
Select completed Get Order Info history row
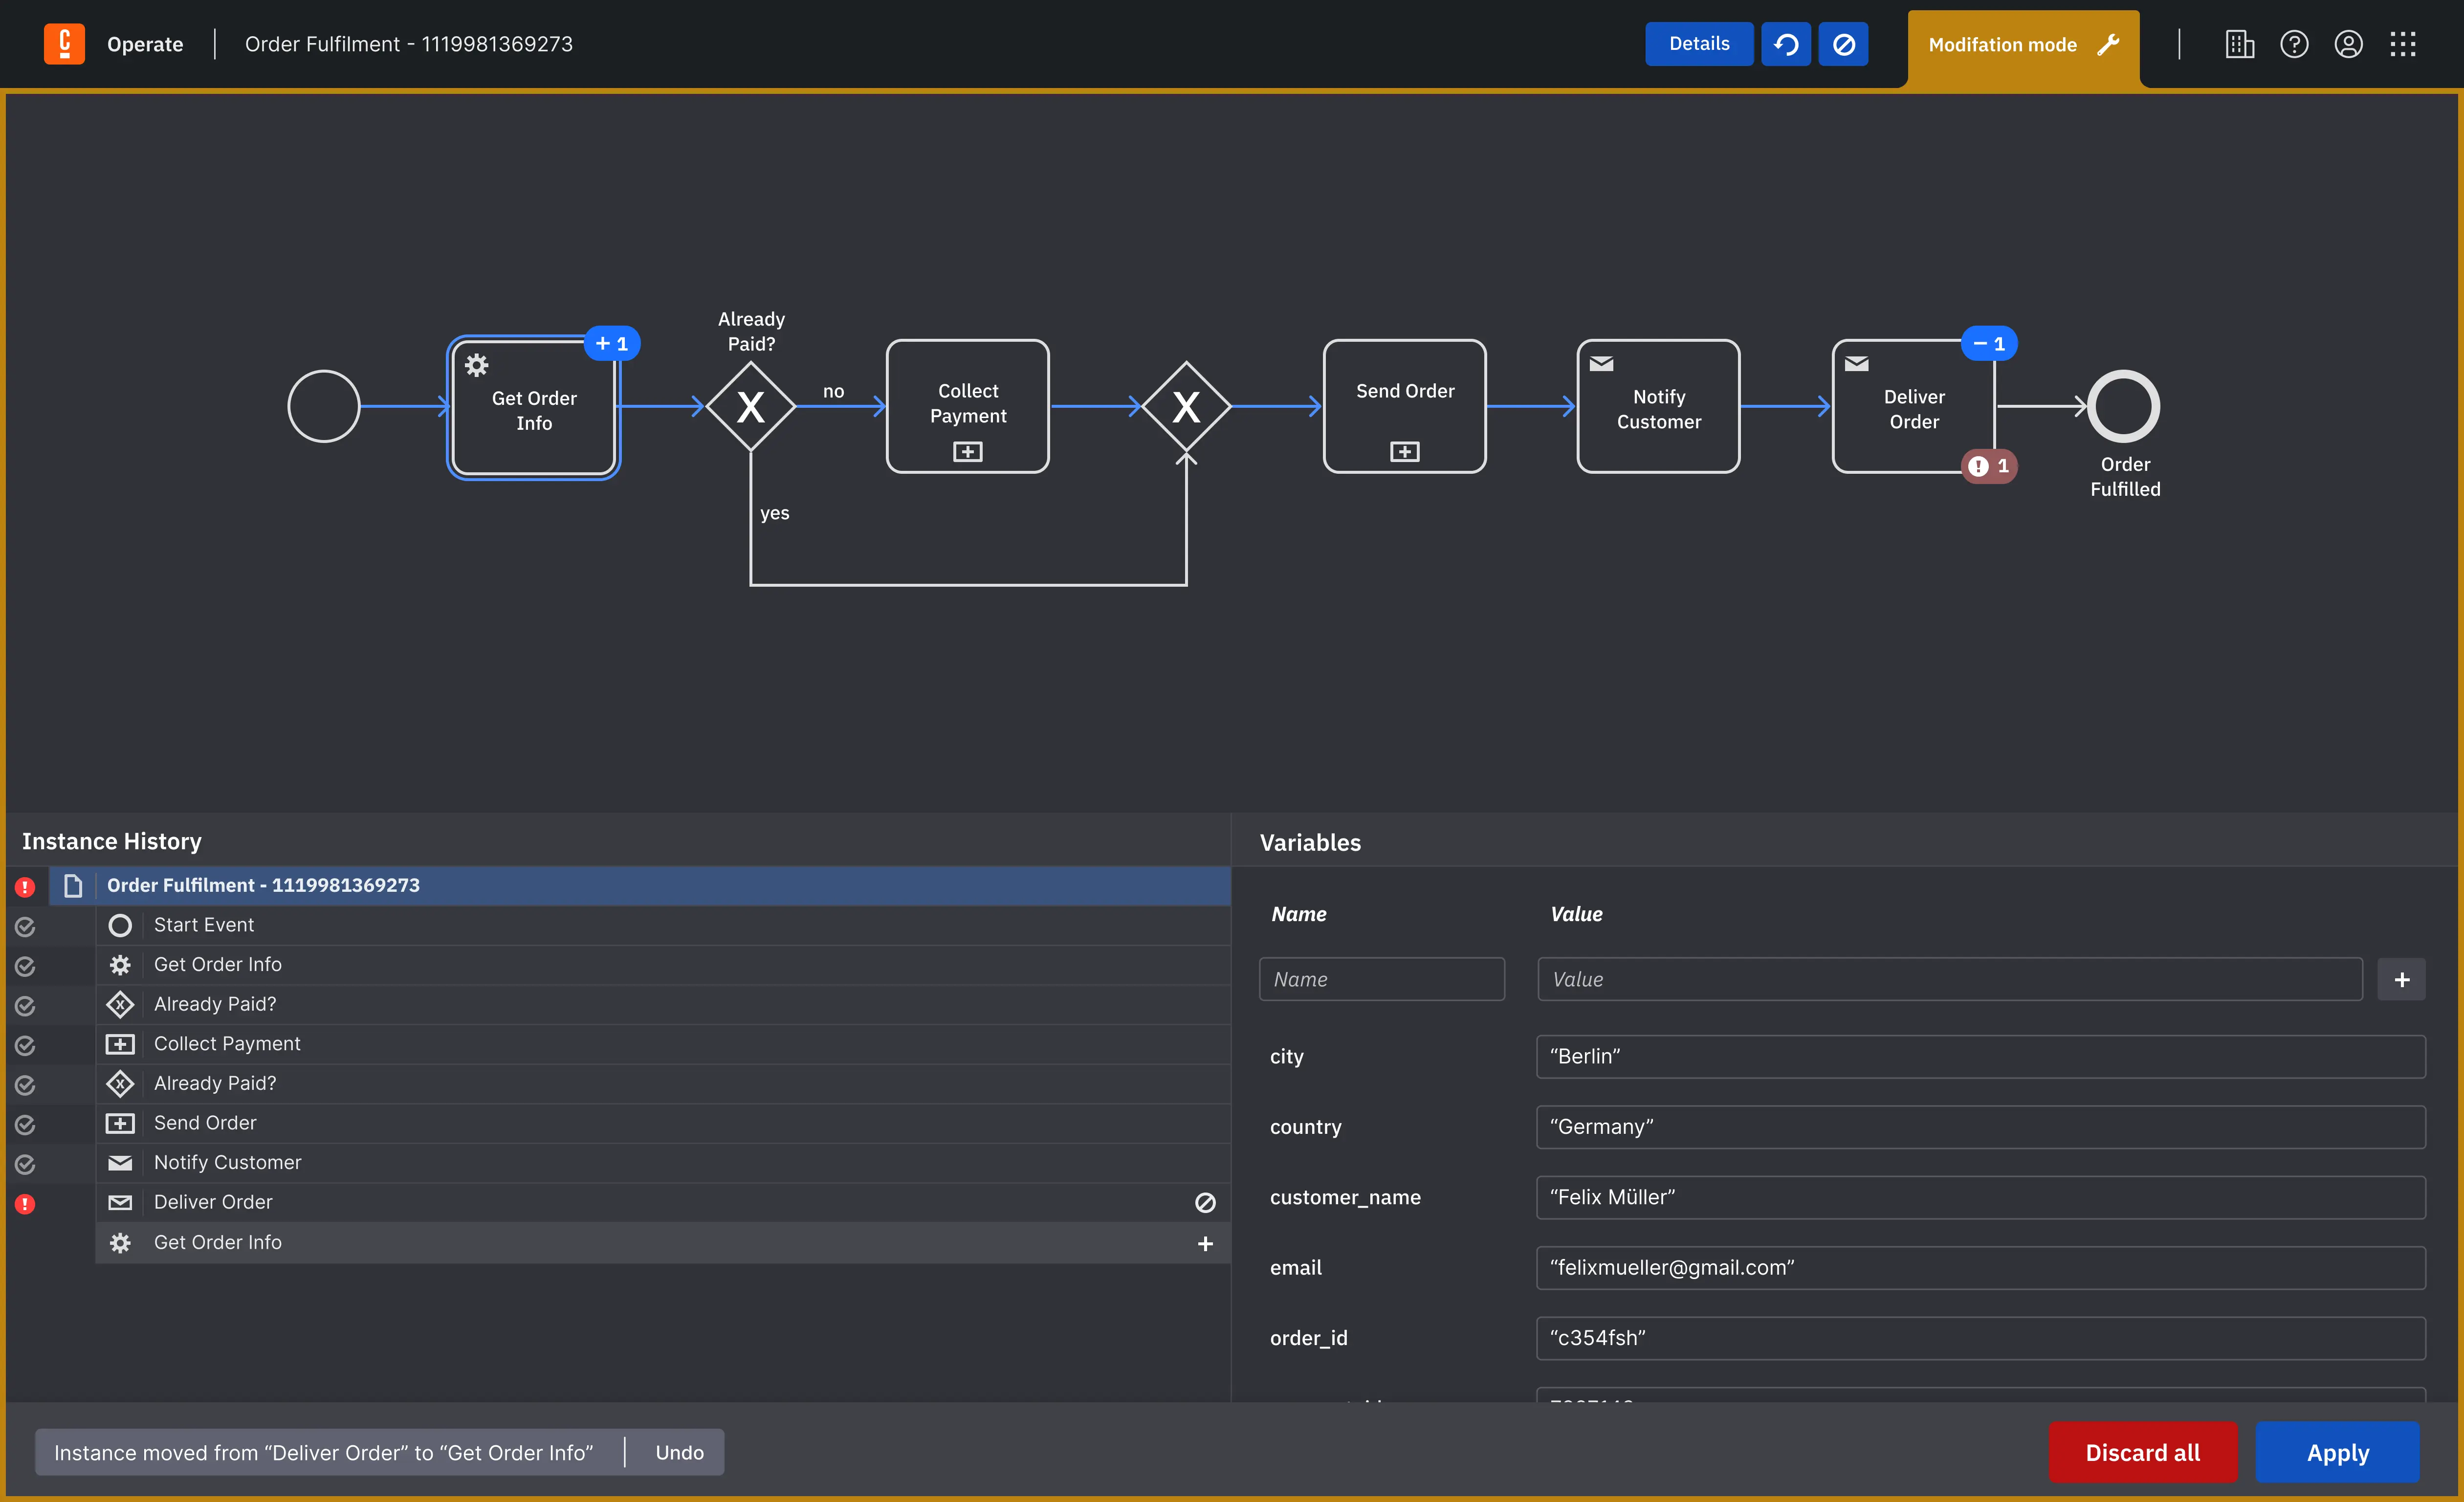[x=663, y=964]
